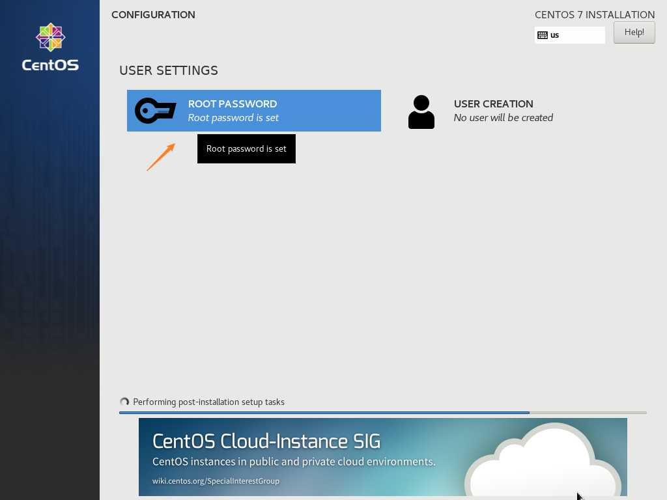Click the CentOS wordmark under the logo

(x=50, y=65)
